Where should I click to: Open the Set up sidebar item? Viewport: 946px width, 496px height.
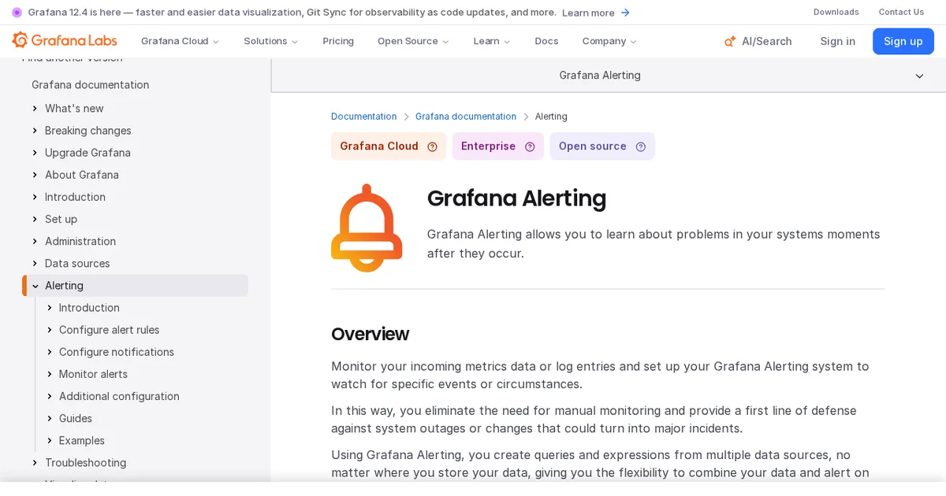(x=61, y=219)
